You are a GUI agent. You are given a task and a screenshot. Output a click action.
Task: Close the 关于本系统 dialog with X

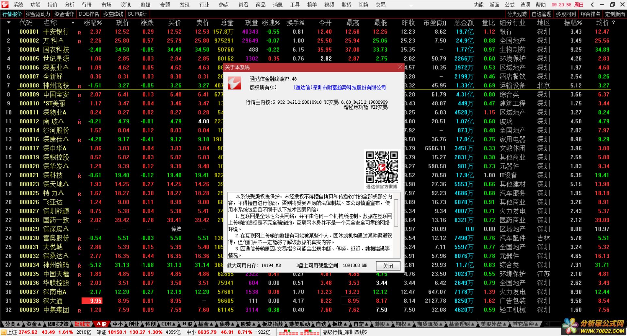click(400, 67)
